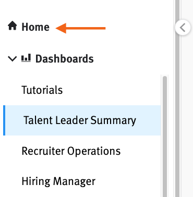Click the scrollbar track top above Tutorials
This screenshot has height=197, width=193.
(165, 76)
